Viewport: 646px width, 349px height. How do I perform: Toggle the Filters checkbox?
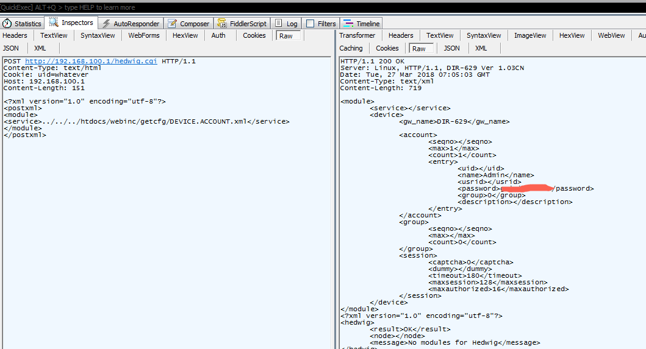coord(310,24)
